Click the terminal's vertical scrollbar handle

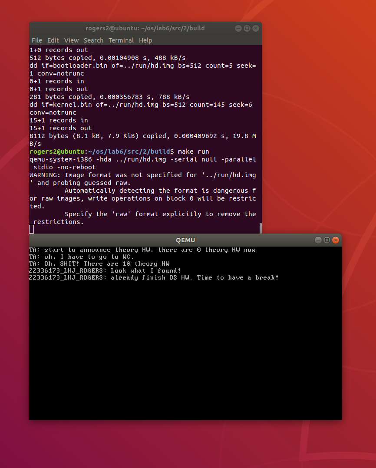(261, 228)
